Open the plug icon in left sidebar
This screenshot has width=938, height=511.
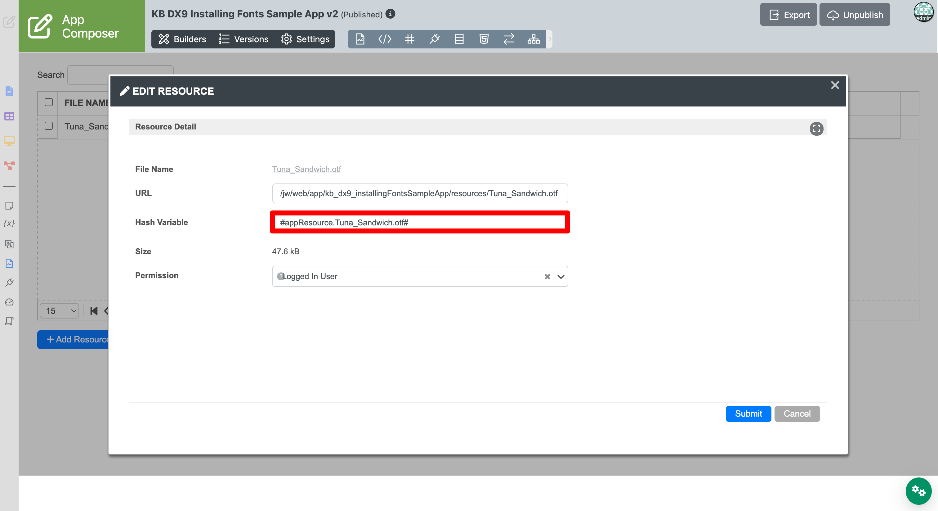10,283
